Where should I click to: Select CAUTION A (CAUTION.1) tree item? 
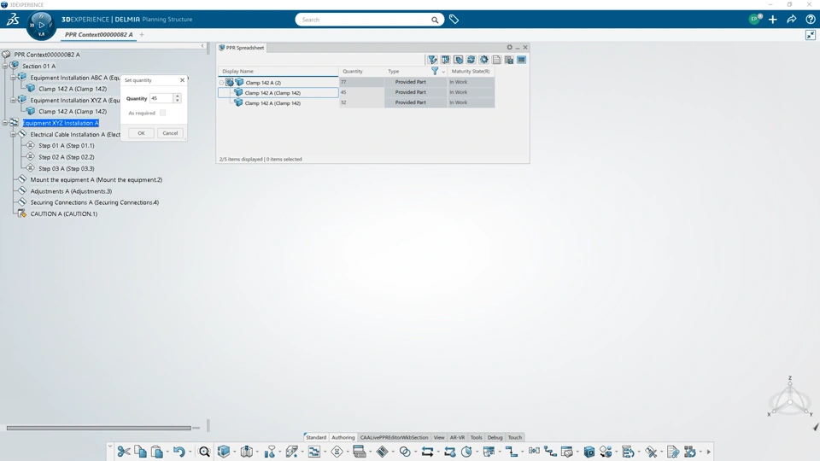(64, 213)
